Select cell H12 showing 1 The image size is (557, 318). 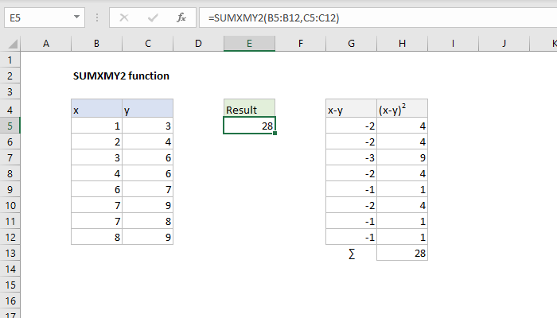coord(402,237)
